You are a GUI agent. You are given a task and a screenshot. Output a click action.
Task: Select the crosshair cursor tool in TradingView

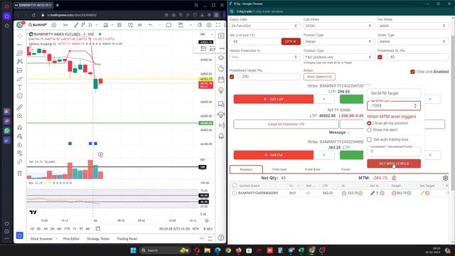pyautogui.click(x=20, y=36)
